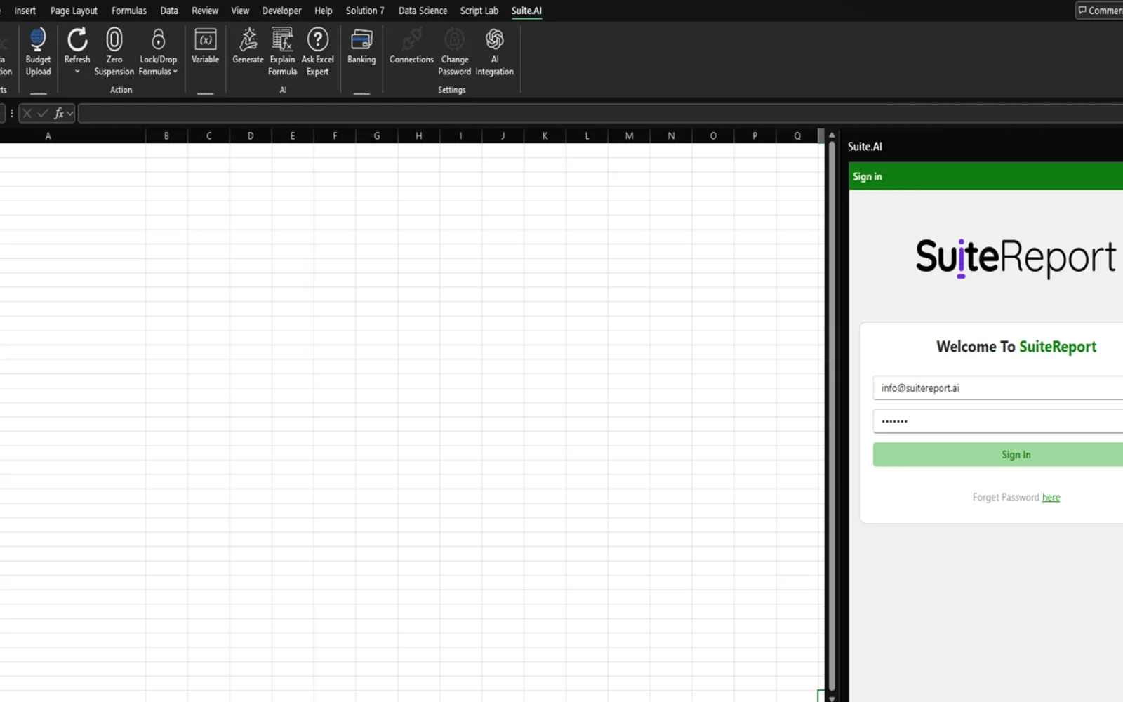Switch to the Data tab
This screenshot has width=1123, height=702.
point(169,11)
